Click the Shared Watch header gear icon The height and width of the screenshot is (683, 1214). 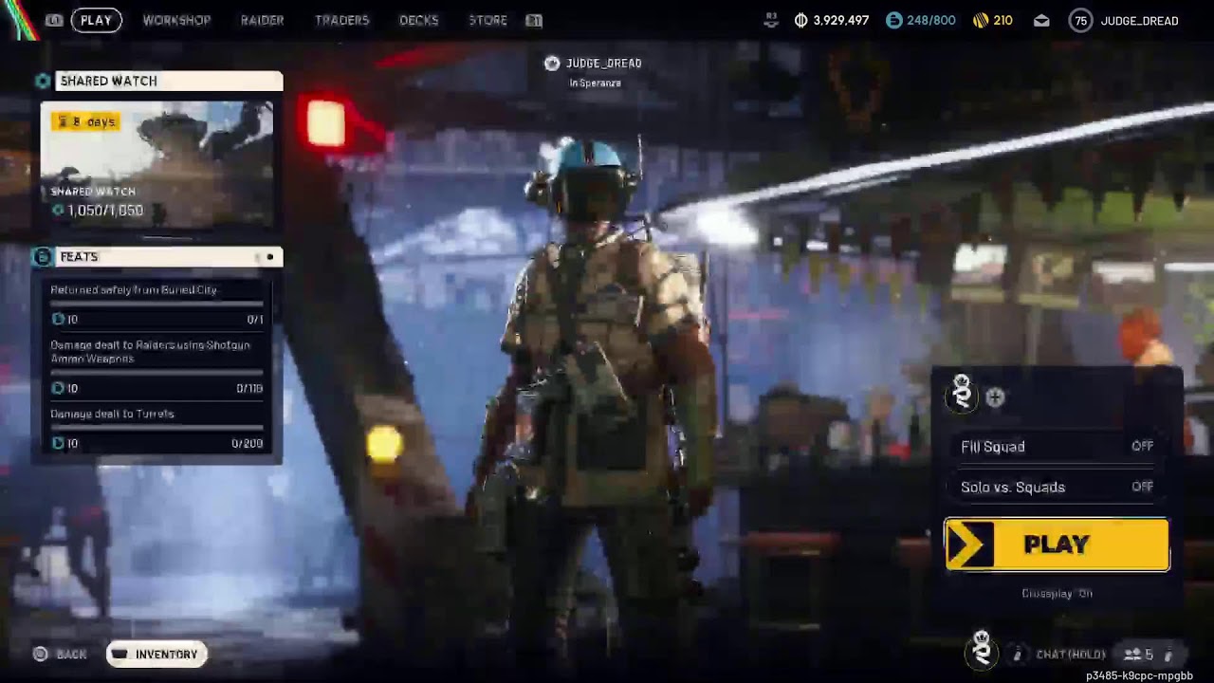click(43, 82)
